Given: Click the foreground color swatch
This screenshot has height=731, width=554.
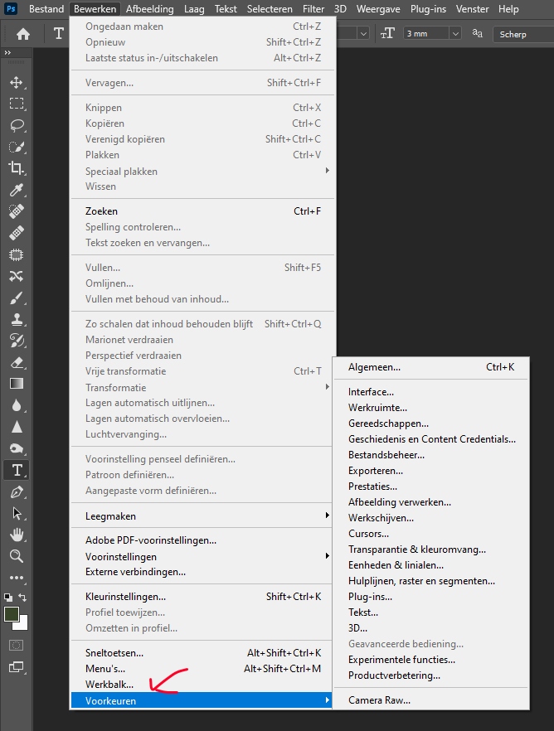Looking at the screenshot, I should [x=11, y=614].
